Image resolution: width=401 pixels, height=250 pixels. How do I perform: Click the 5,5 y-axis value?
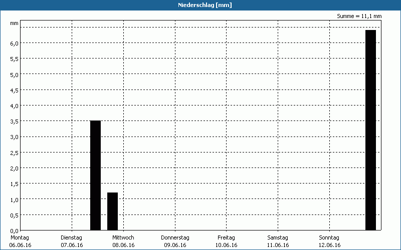(x=15, y=59)
